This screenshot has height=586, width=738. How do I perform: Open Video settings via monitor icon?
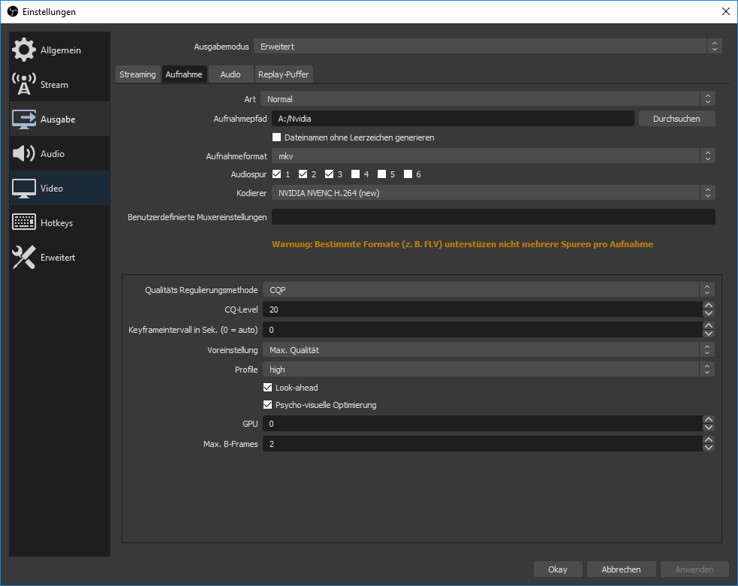click(x=23, y=189)
